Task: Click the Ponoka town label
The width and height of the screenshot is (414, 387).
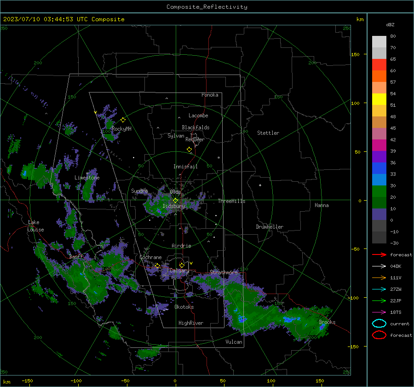Action: point(210,95)
